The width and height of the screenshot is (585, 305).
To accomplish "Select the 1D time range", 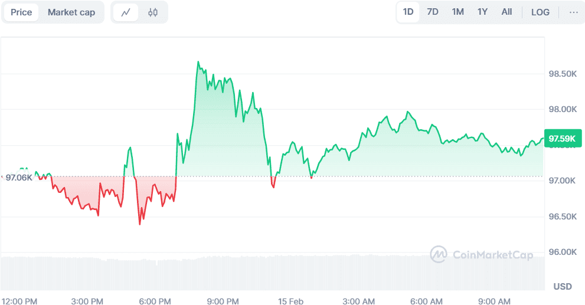I will click(408, 12).
